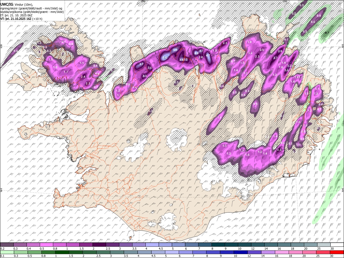Click the 'VT: þri. 21.10.2025 16Z (+10 h)' line
The height and width of the screenshot is (258, 344).
click(21, 19)
